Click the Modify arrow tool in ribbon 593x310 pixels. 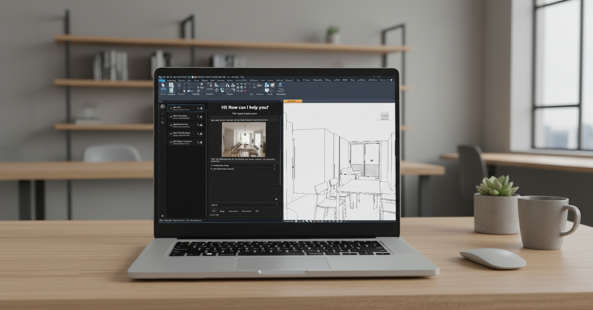pyautogui.click(x=163, y=86)
